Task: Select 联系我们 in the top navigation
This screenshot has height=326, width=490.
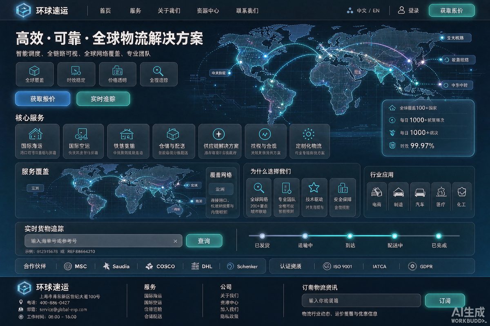Action: pos(247,11)
